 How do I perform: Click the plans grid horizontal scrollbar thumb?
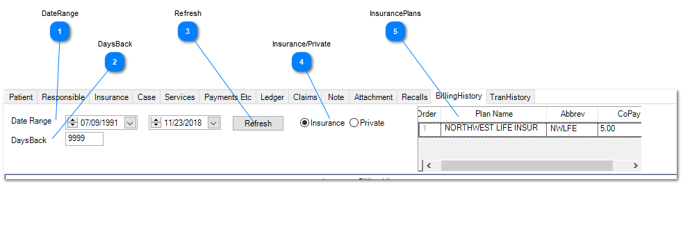527,165
